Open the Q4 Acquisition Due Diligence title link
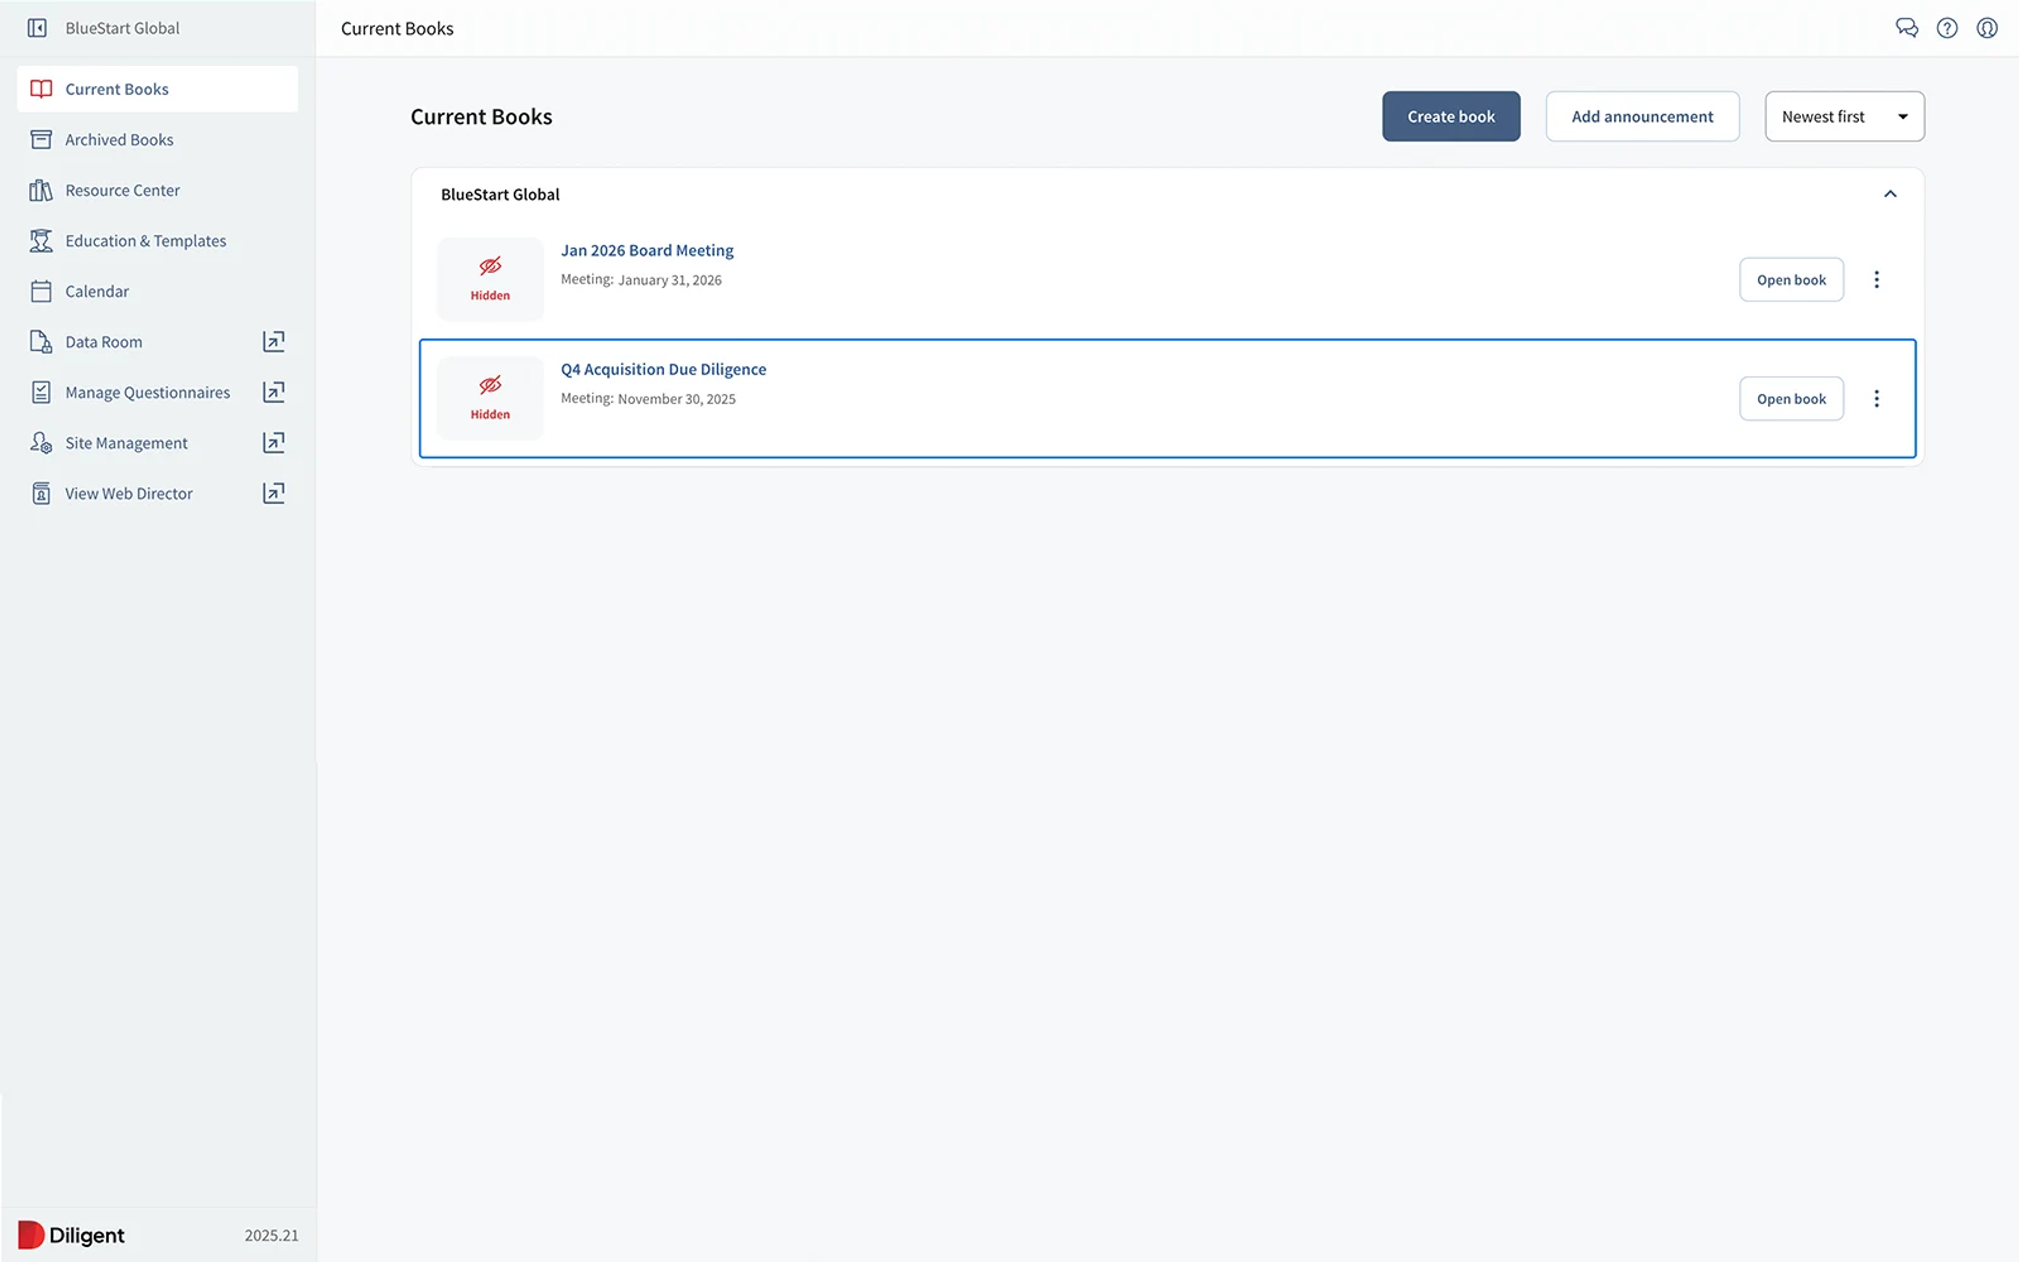This screenshot has width=2019, height=1262. [663, 369]
